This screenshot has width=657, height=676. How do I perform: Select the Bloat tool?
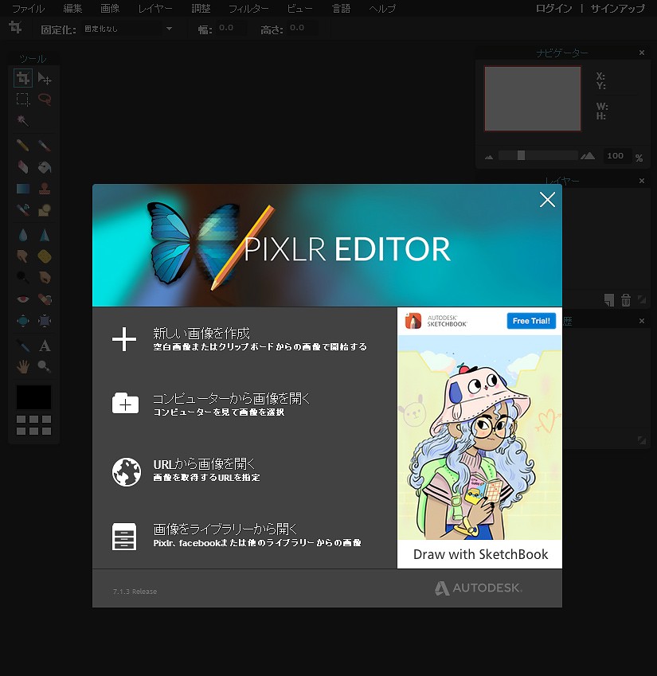(23, 320)
